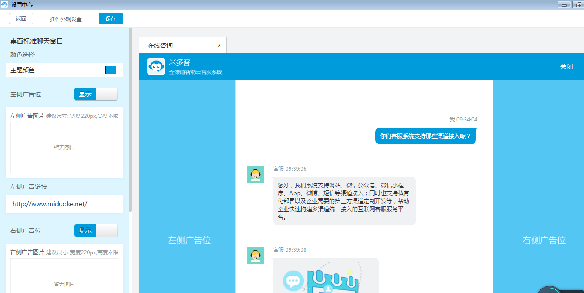Click the 左侧广告图片 upload box

pos(64,147)
